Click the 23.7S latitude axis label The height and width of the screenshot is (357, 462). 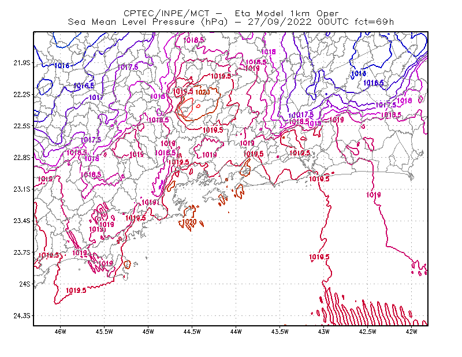pyautogui.click(x=22, y=252)
